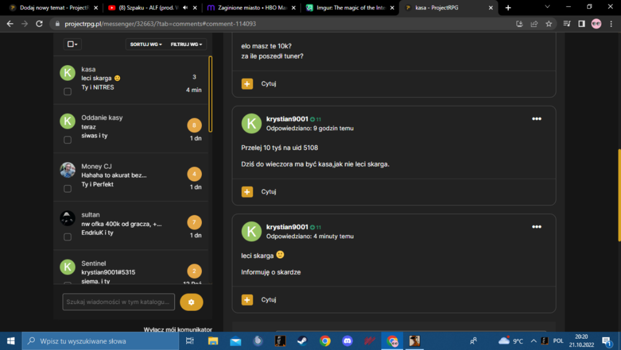Click the Windows taskbar search box
Image resolution: width=621 pixels, height=350 pixels.
coord(101,341)
